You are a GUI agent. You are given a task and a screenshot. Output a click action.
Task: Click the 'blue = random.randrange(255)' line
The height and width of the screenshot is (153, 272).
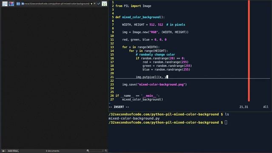click(x=166, y=70)
